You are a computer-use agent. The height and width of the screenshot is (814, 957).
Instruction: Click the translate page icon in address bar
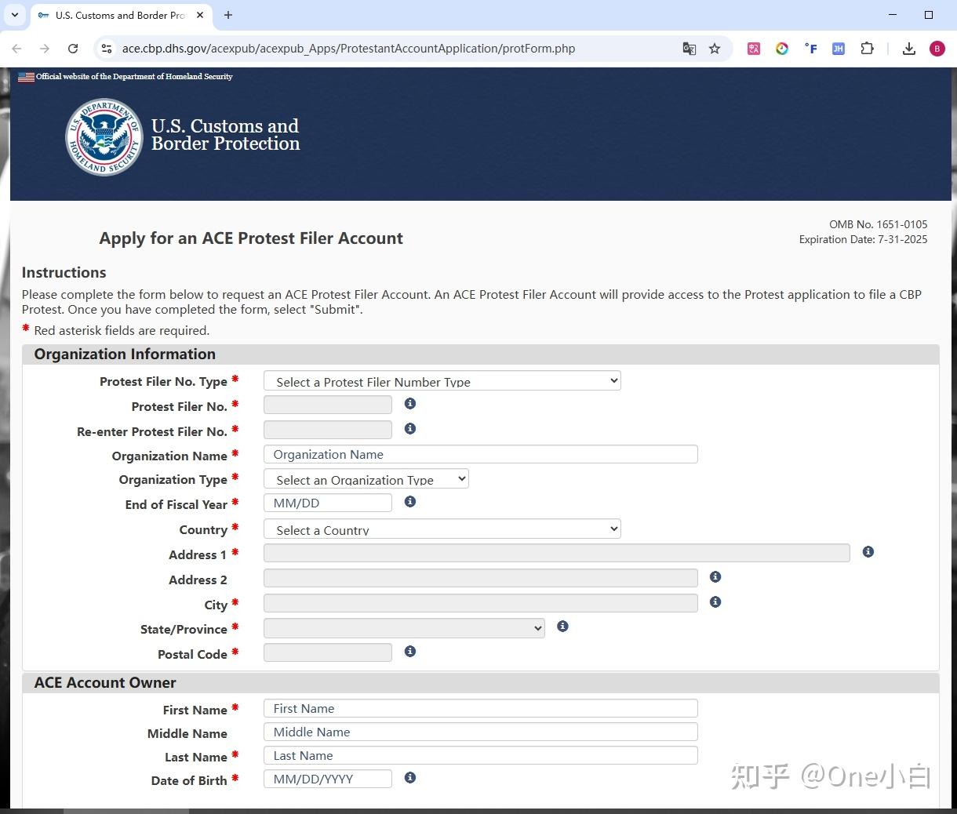click(x=689, y=49)
